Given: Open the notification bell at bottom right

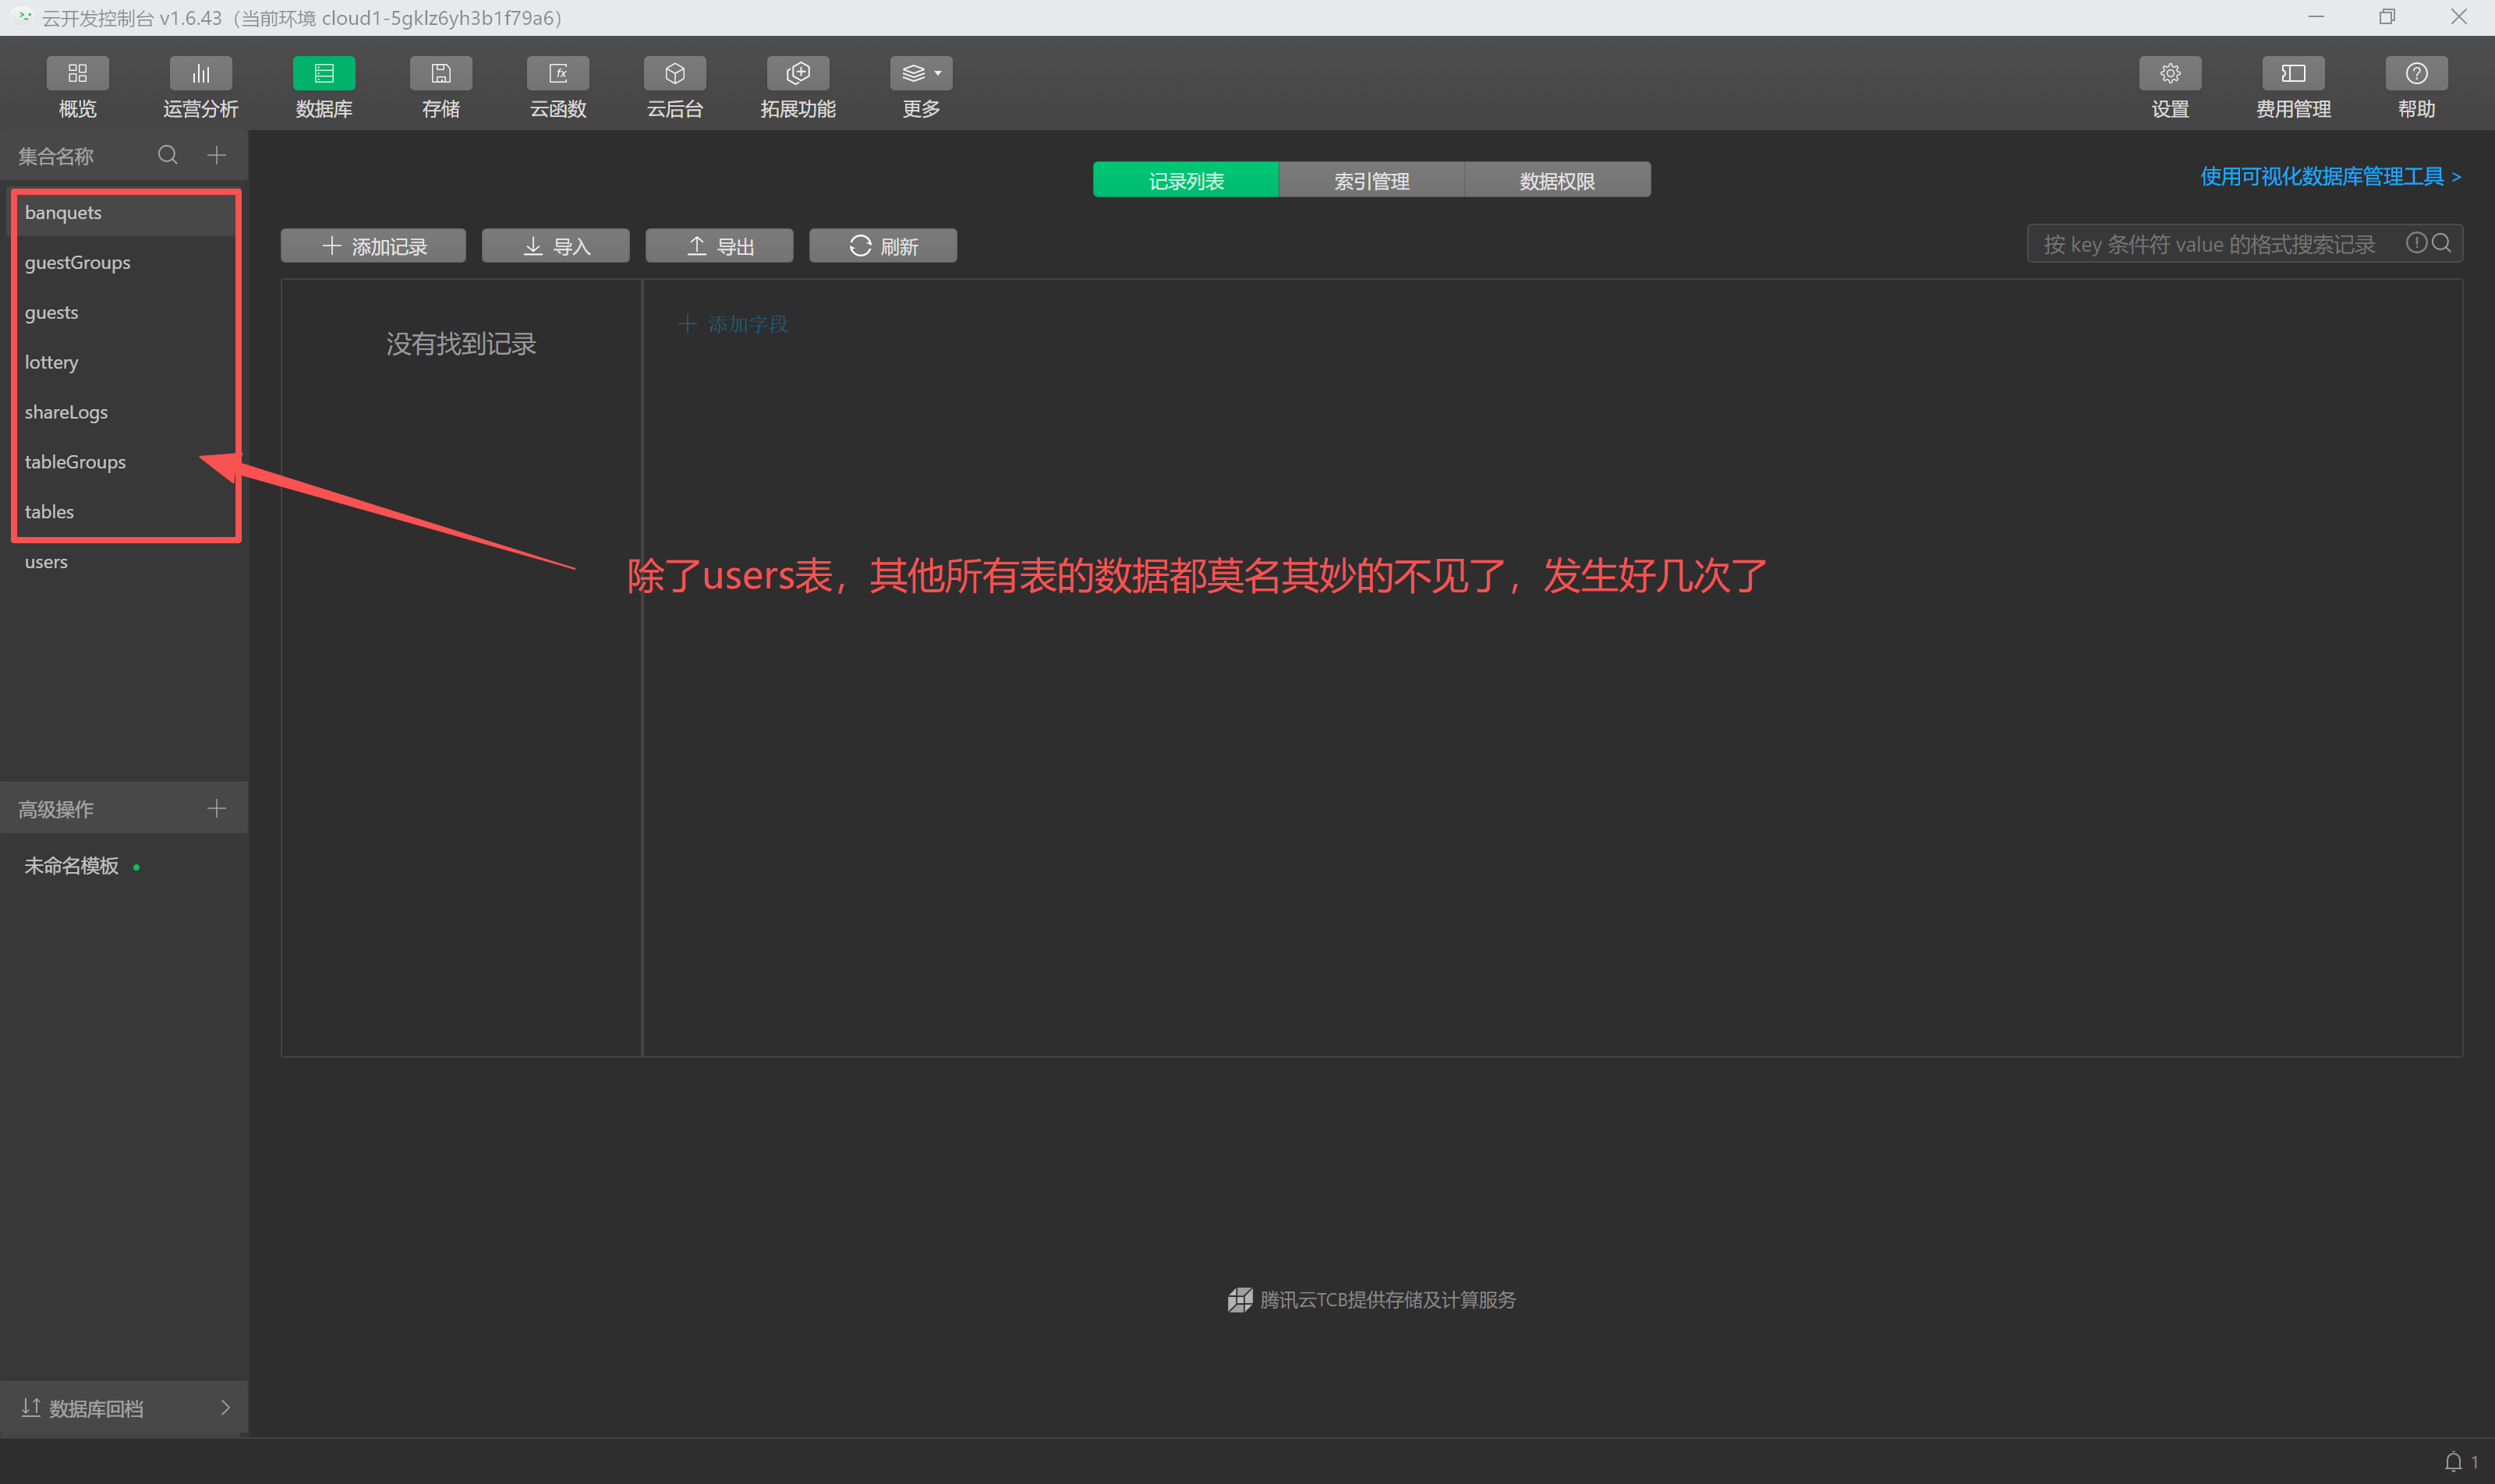Looking at the screenshot, I should (x=2453, y=1461).
